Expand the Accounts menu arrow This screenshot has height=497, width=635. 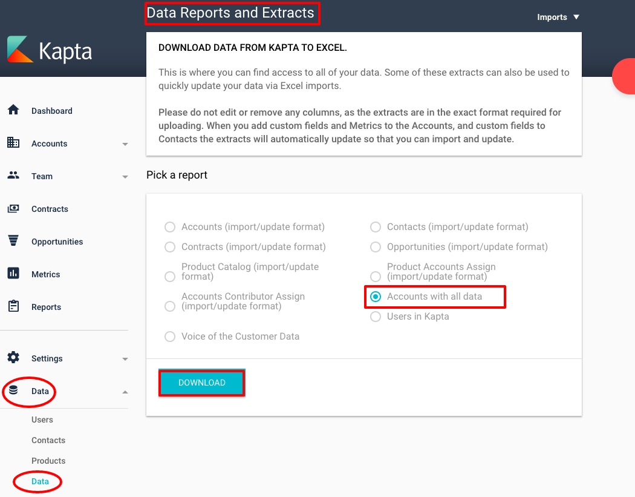click(x=125, y=144)
